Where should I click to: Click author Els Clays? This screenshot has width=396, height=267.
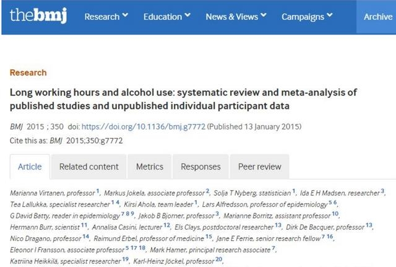click(x=187, y=227)
